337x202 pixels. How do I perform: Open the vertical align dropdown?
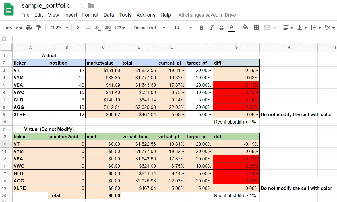[x=302, y=28]
